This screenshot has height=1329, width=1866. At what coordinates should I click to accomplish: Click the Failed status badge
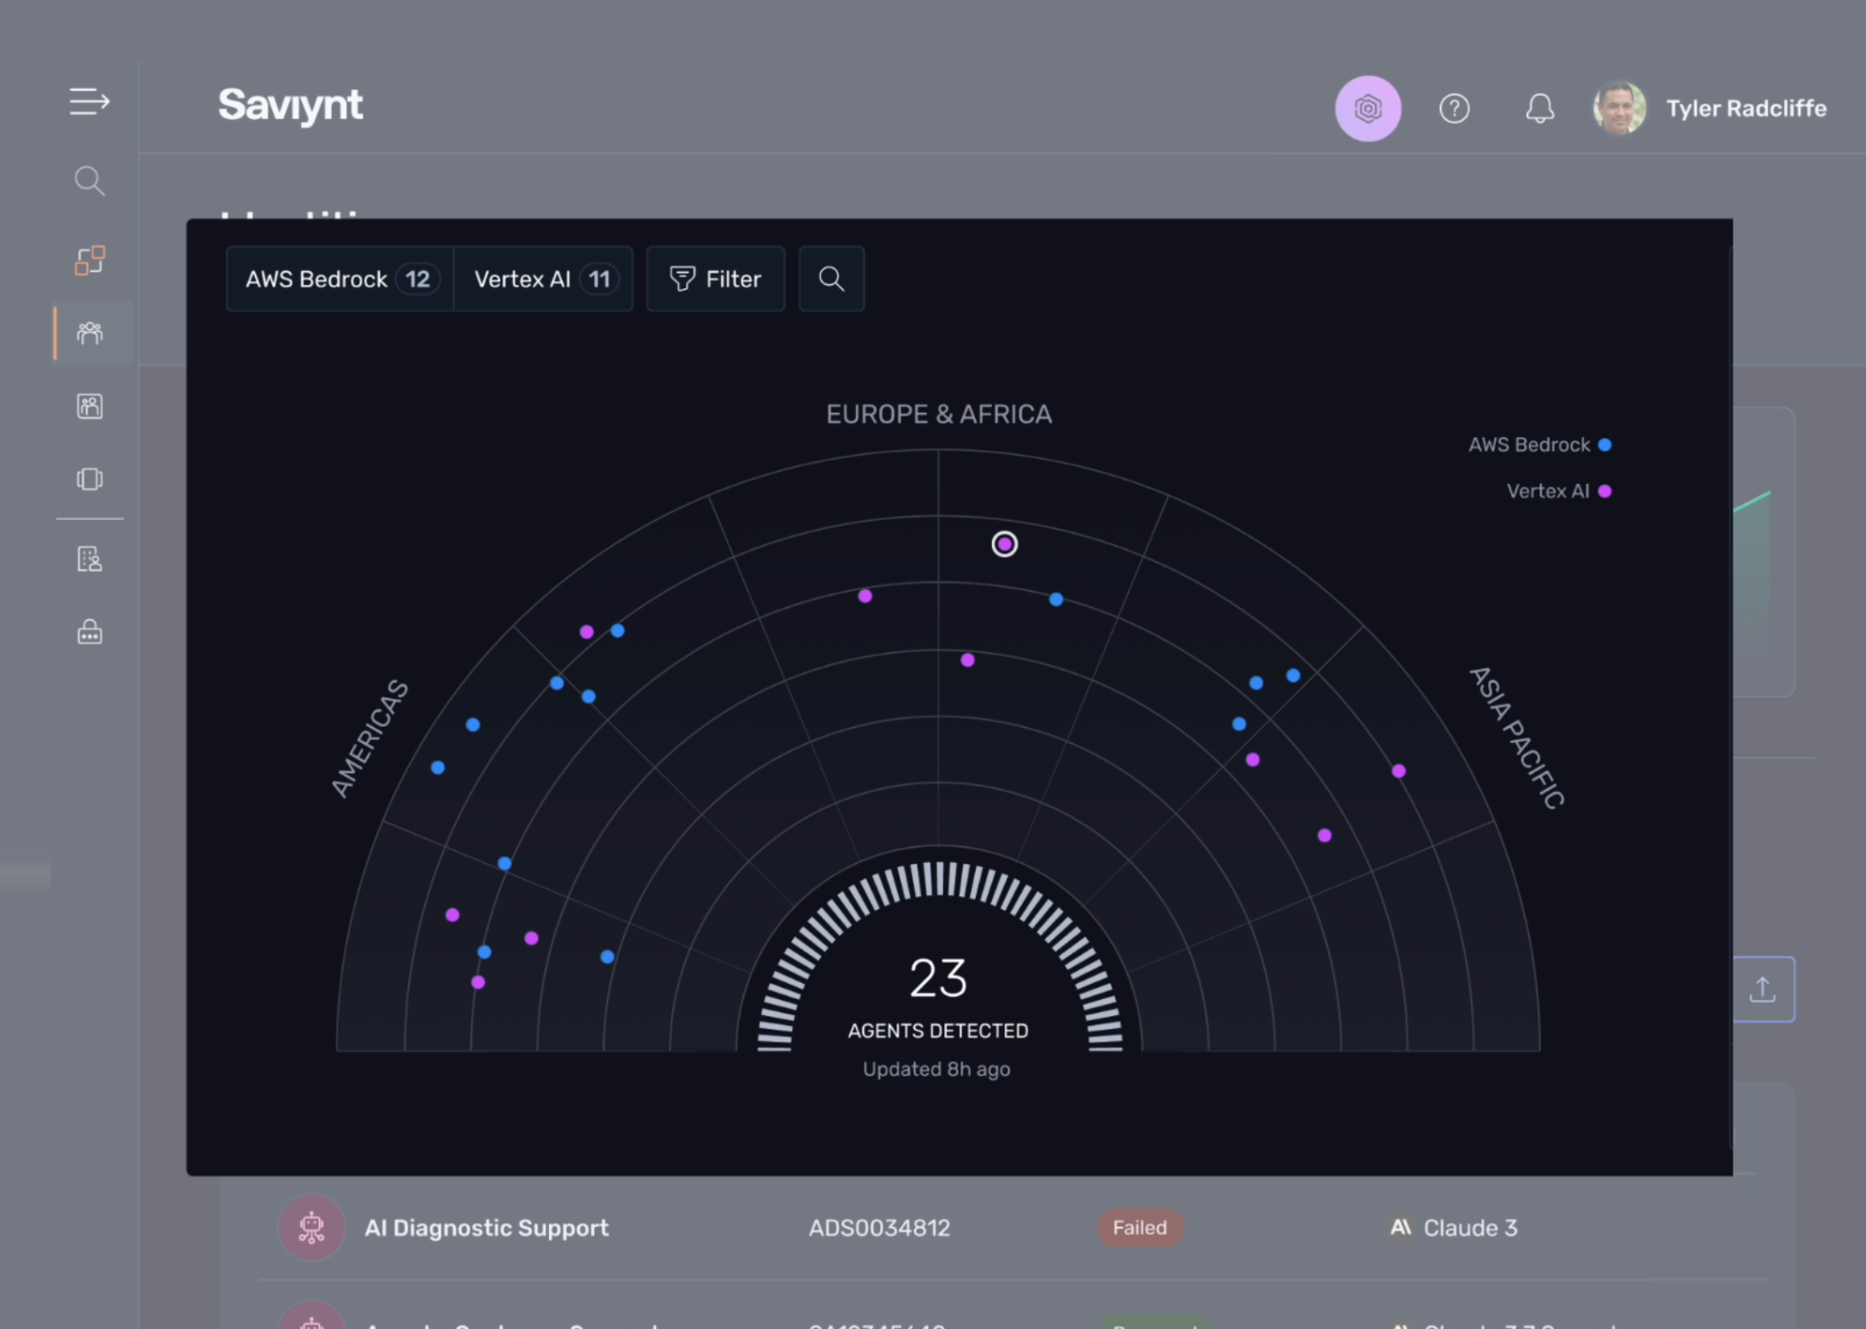1139,1228
